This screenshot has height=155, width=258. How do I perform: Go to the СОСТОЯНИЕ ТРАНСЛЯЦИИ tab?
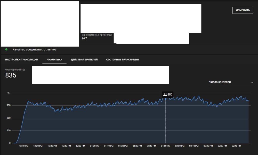coord(122,60)
